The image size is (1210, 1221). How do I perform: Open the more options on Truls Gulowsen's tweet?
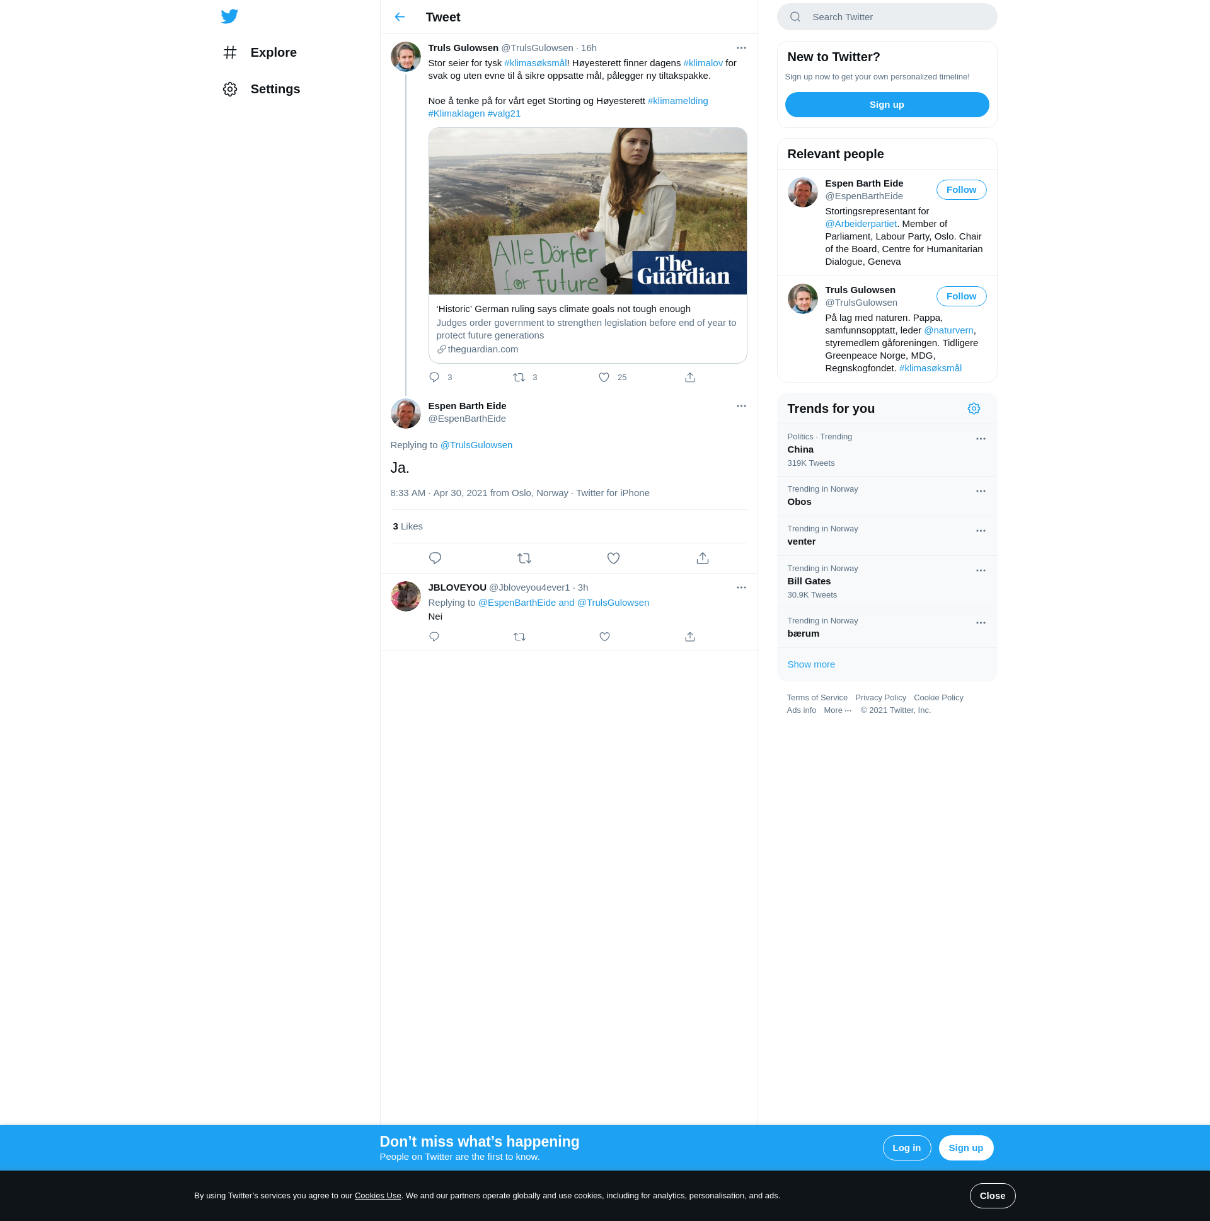click(741, 48)
